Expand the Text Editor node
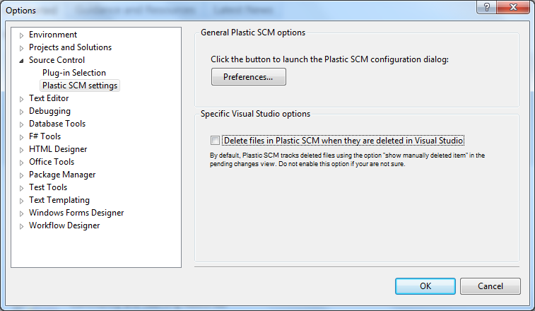The height and width of the screenshot is (311, 535). 22,99
